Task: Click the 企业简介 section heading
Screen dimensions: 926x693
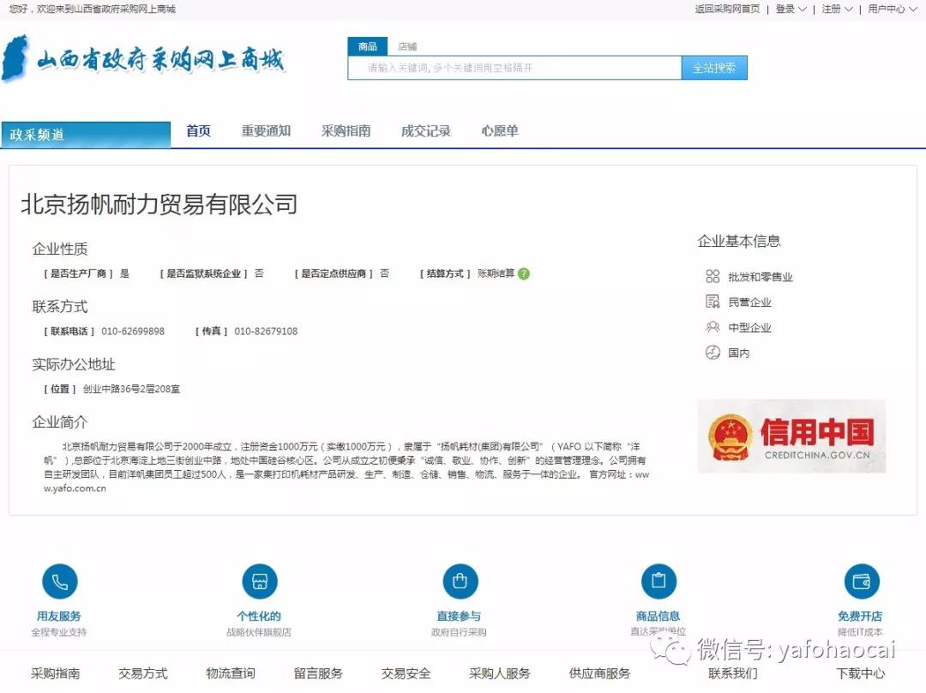Action: coord(60,422)
